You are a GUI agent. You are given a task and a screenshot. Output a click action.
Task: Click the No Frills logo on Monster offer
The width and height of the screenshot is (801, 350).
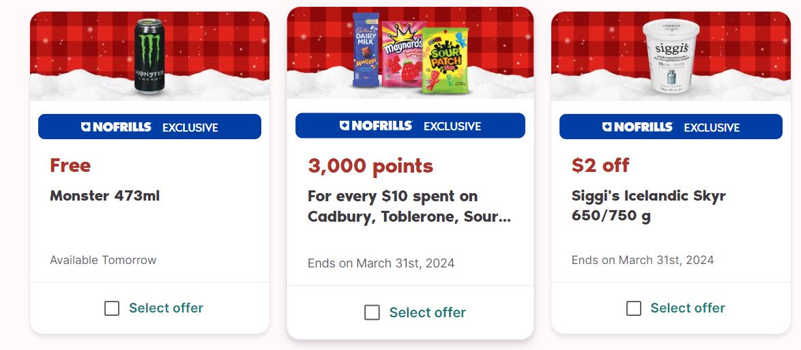(x=117, y=127)
